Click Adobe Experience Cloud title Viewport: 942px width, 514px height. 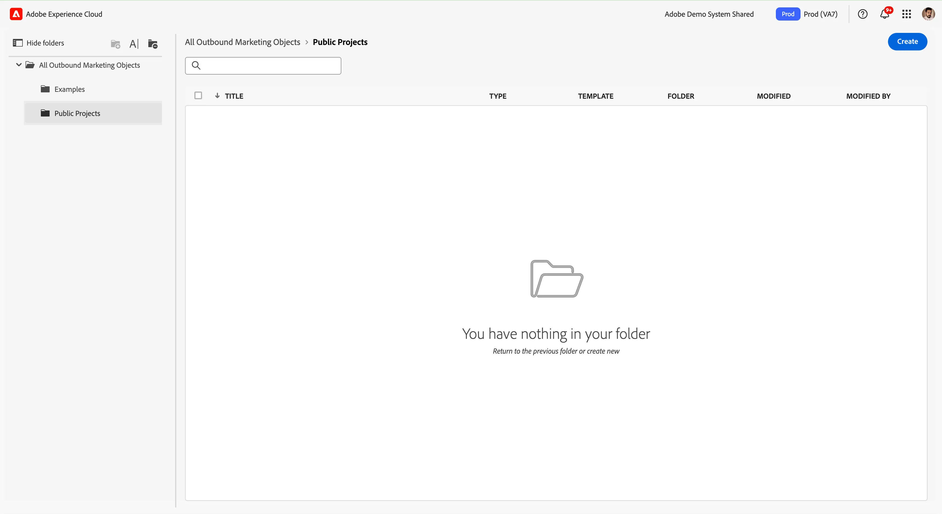click(64, 14)
